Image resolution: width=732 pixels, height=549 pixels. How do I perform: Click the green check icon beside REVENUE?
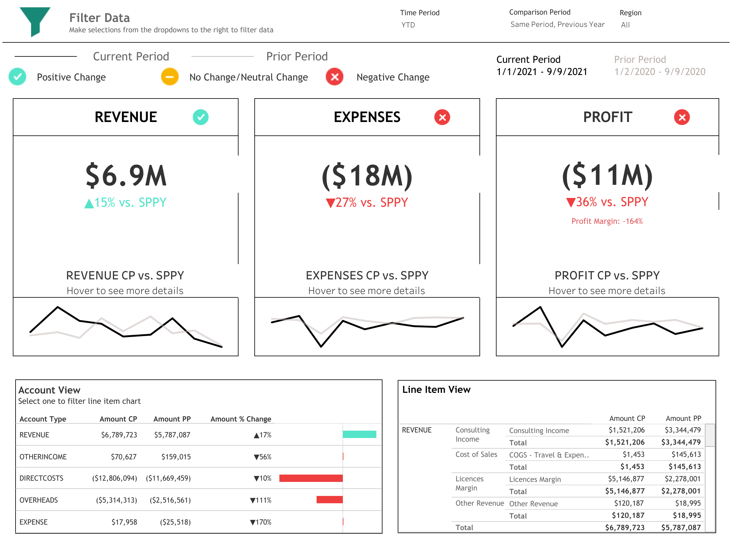click(201, 117)
